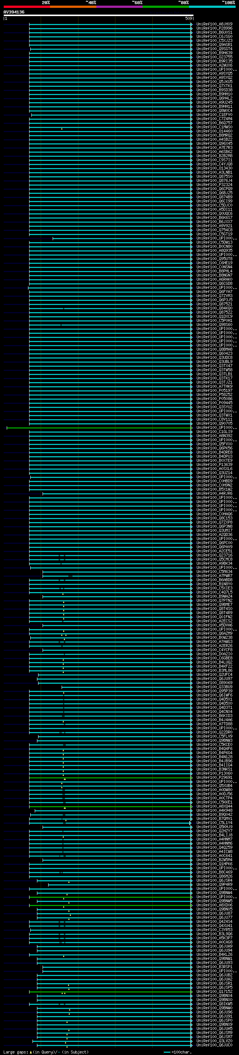Choose hit UniRef100_Q6FYA7

(214, 292)
